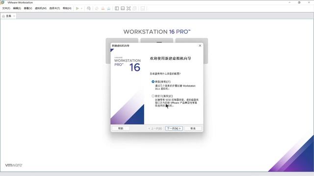The height and width of the screenshot is (176, 314).
Task: Minimize the VMware Workstation window
Action: [x=289, y=2]
